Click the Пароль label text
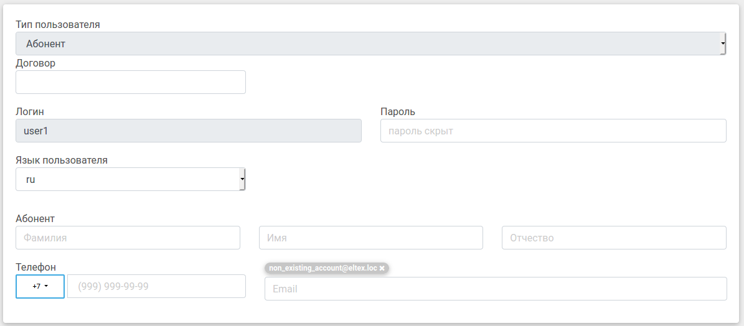 [397, 111]
